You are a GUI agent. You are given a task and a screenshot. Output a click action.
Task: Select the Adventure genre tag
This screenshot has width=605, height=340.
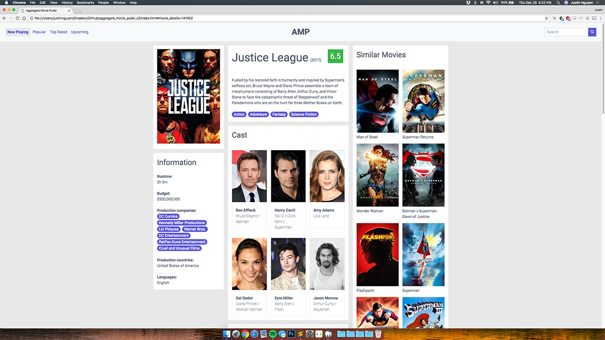tap(259, 114)
